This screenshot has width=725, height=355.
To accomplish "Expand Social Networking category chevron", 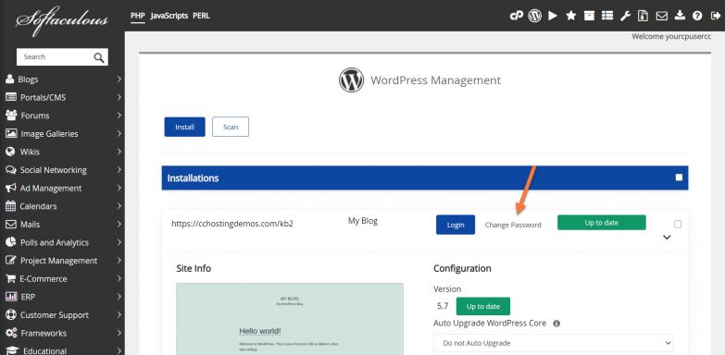I will pos(119,169).
